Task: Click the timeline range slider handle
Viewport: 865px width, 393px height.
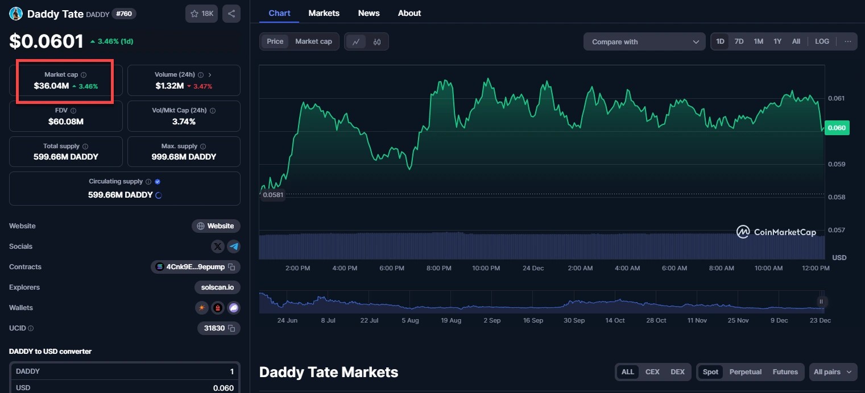Action: (x=821, y=302)
